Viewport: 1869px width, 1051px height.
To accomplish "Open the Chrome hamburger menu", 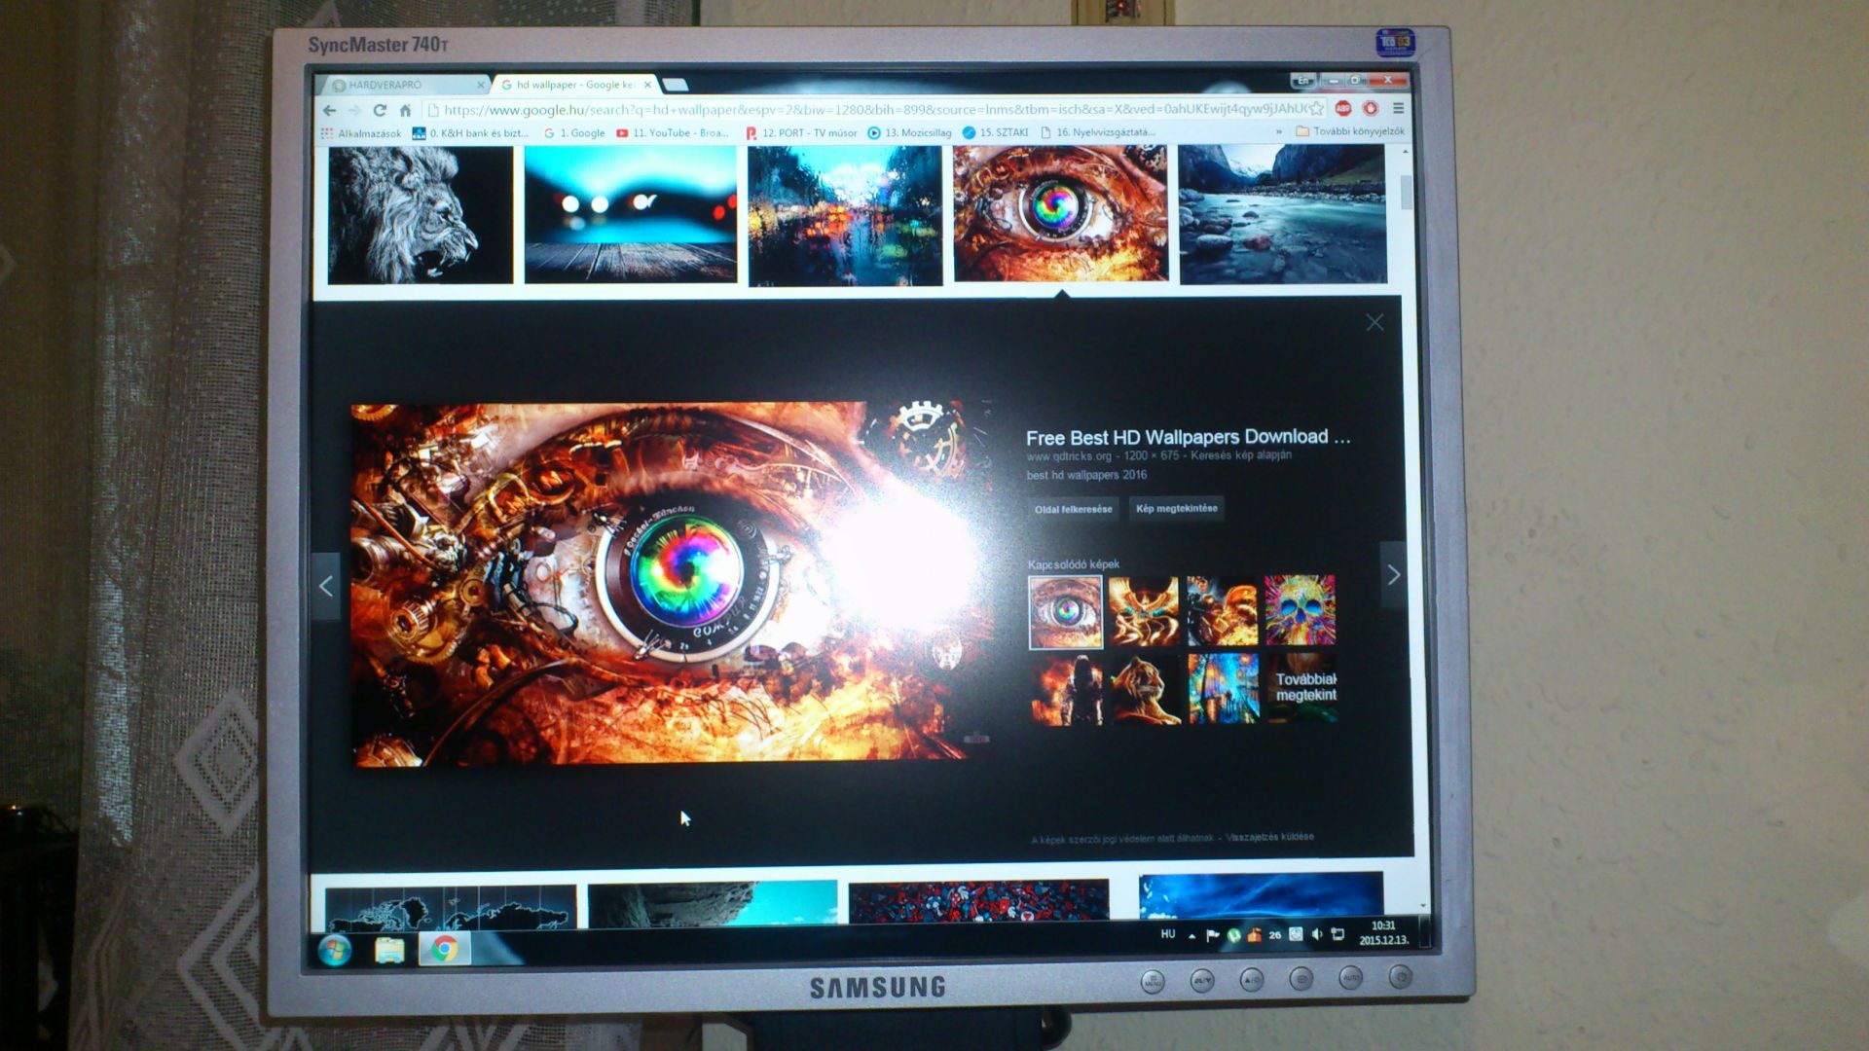I will (x=1398, y=108).
